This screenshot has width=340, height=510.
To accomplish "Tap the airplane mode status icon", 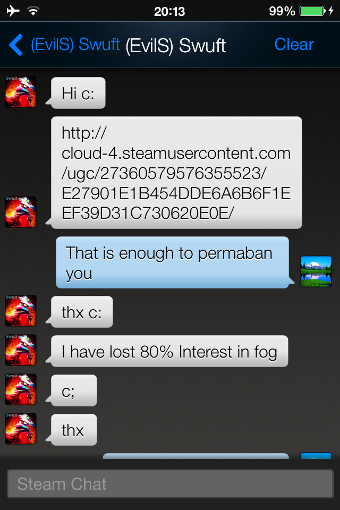I will point(13,11).
